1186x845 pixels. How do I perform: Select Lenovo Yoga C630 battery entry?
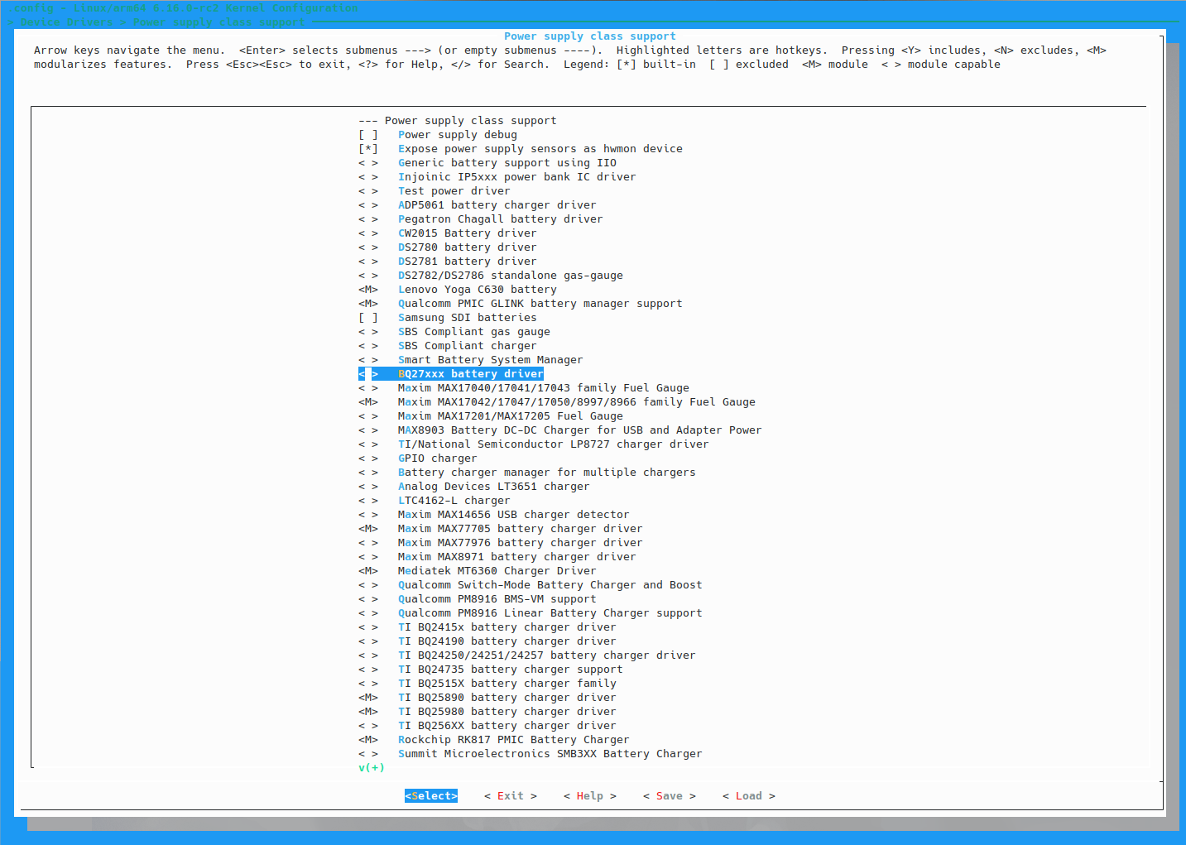[x=477, y=290]
